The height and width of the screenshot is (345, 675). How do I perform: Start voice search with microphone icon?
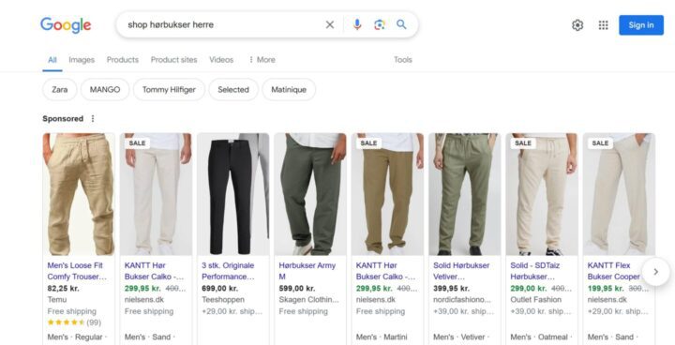tap(357, 24)
